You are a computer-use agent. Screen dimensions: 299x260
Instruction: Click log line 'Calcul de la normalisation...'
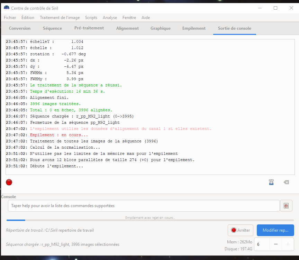pyautogui.click(x=65, y=147)
